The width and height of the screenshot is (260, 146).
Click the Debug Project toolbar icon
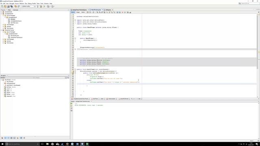tap(48, 6)
